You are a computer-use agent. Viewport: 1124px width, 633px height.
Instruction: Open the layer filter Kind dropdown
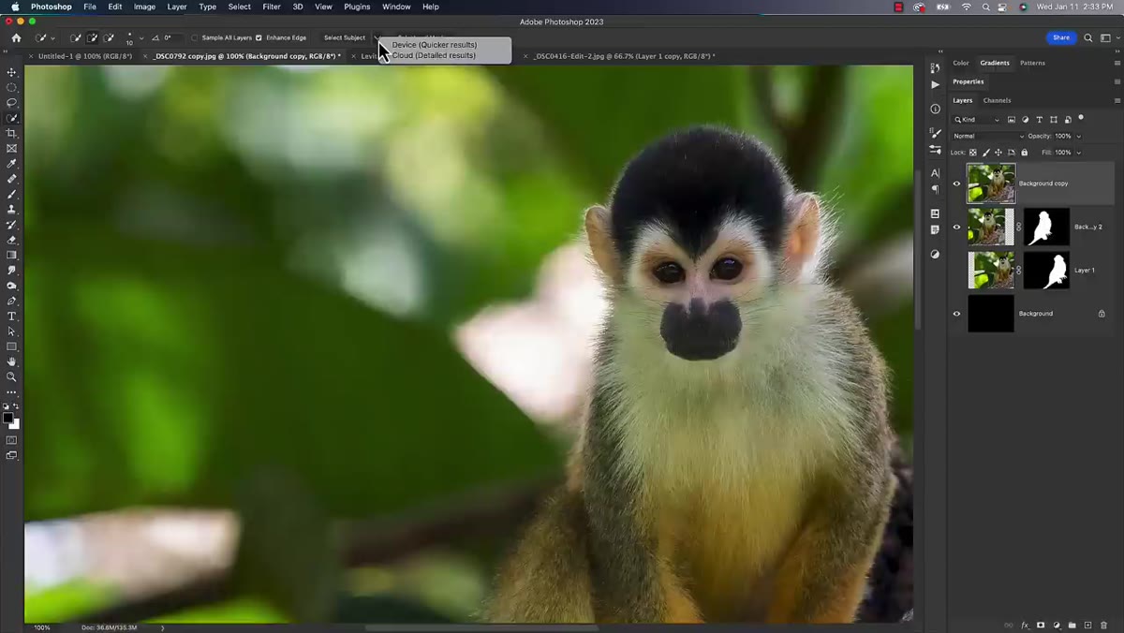coord(977,120)
